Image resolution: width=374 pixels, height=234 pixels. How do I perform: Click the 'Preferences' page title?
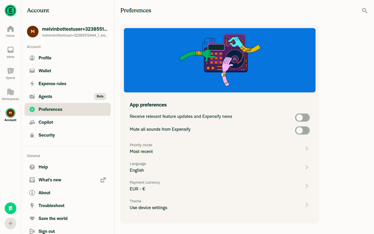pos(136,11)
